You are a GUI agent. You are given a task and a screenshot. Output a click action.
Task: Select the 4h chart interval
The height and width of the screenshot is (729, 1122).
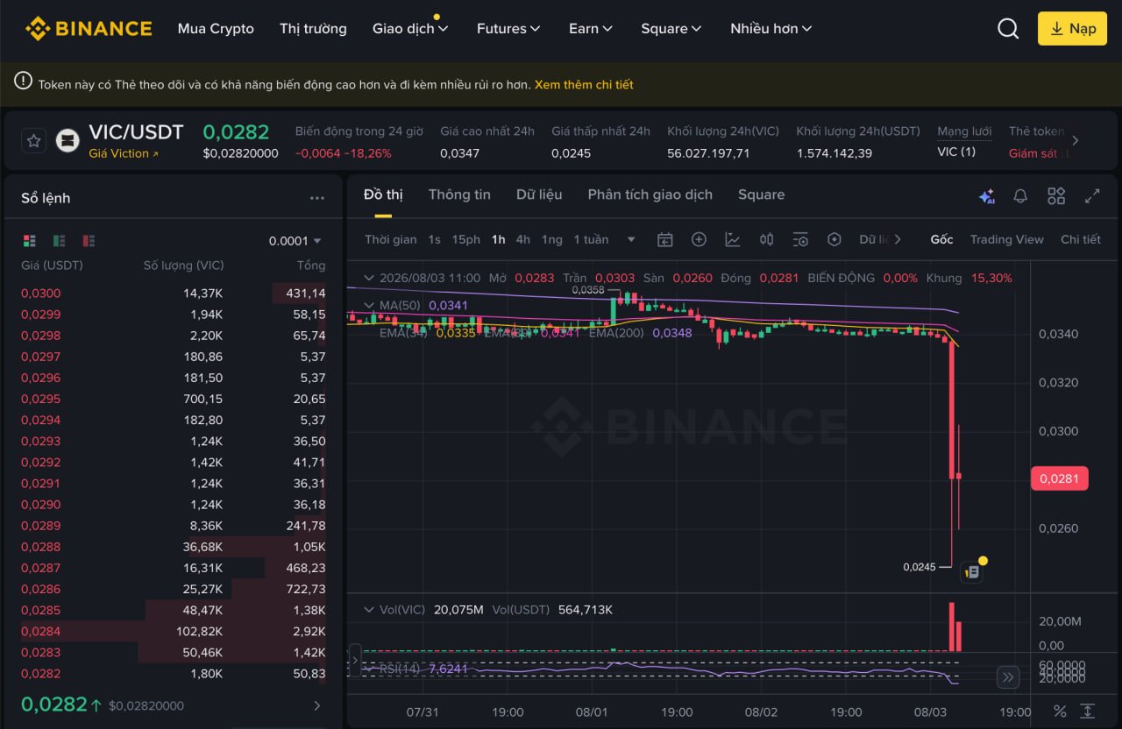(x=523, y=239)
